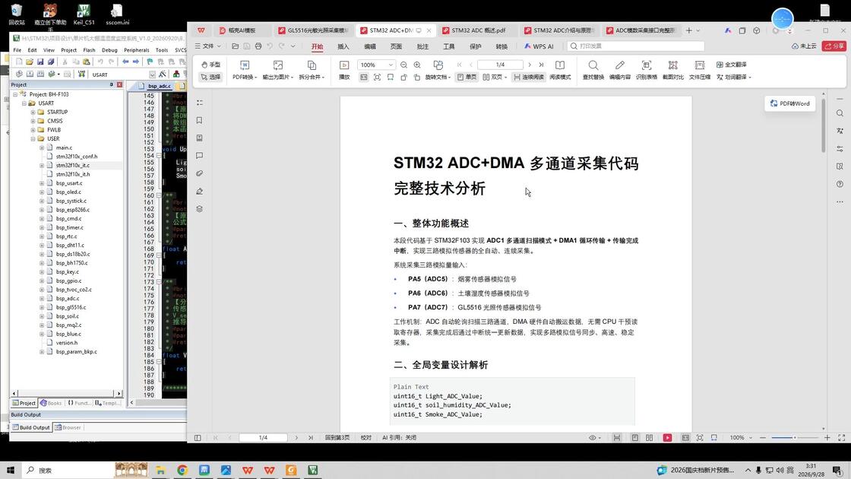
Task: Click the print icon in WPS quick toolbar
Action: pyautogui.click(x=258, y=46)
